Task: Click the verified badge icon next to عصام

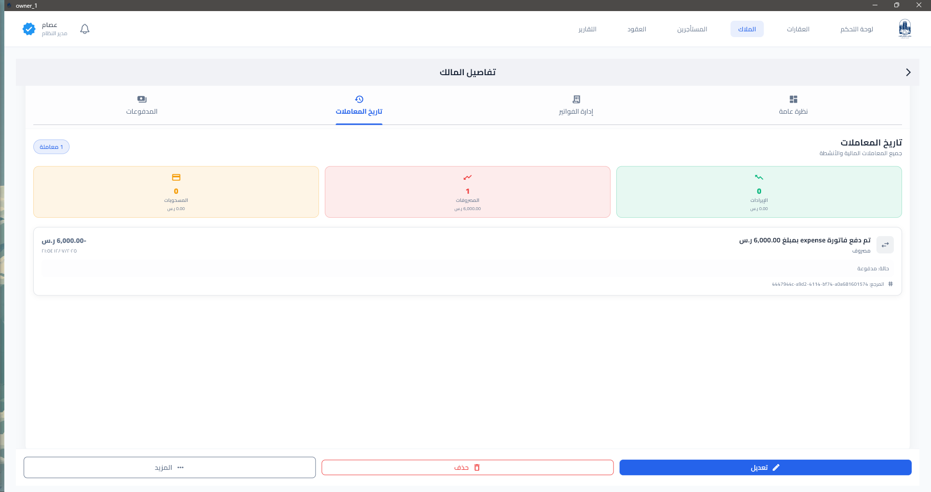Action: coord(29,29)
